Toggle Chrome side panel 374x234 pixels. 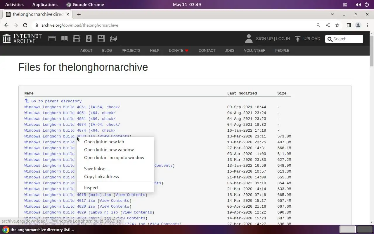[x=349, y=25]
